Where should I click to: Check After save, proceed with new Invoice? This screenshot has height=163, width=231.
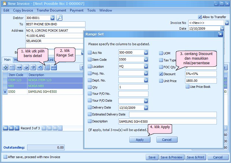click(5, 157)
